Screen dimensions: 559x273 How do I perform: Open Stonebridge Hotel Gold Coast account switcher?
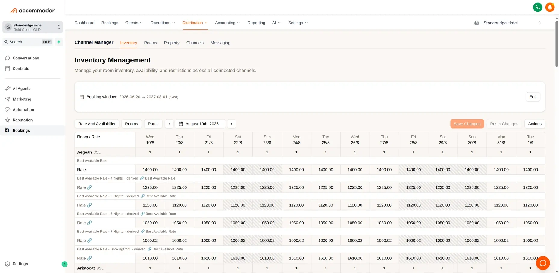pyautogui.click(x=33, y=27)
